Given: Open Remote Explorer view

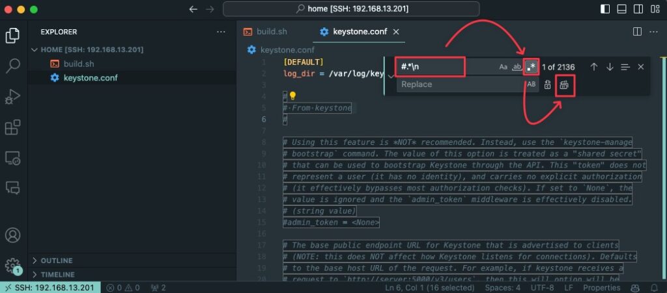Looking at the screenshot, I should 13,158.
